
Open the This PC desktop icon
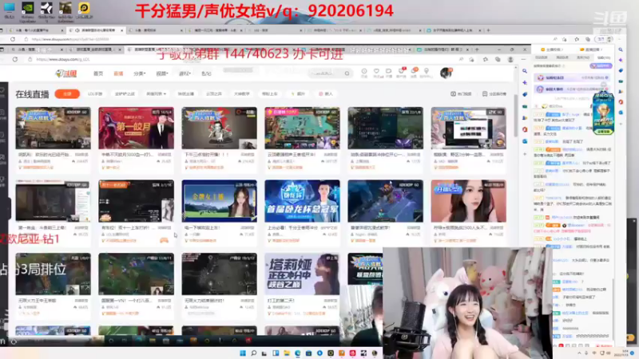[x=9, y=10]
